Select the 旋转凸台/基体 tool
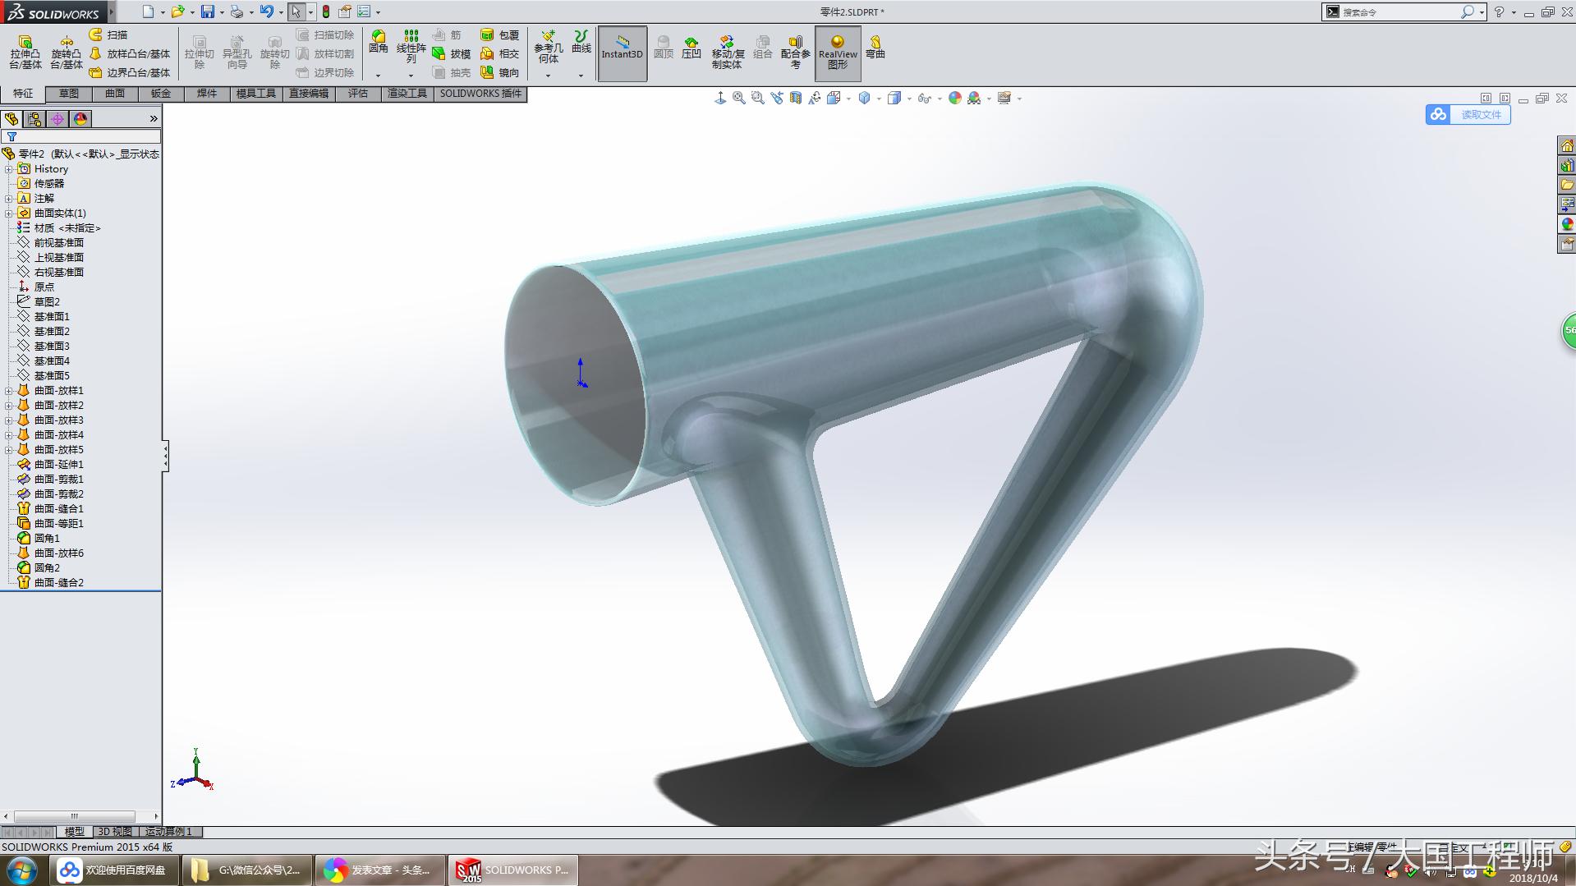 [x=67, y=51]
